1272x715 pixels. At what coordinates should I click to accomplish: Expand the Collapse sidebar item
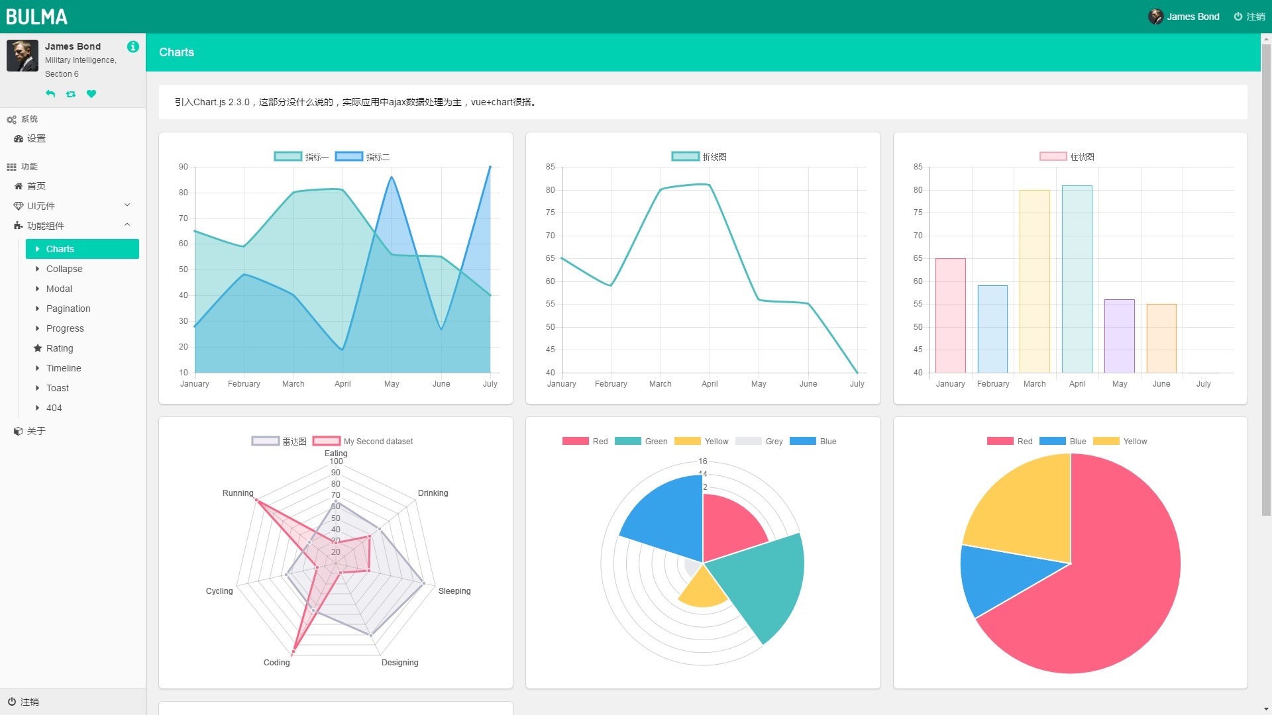(x=64, y=268)
